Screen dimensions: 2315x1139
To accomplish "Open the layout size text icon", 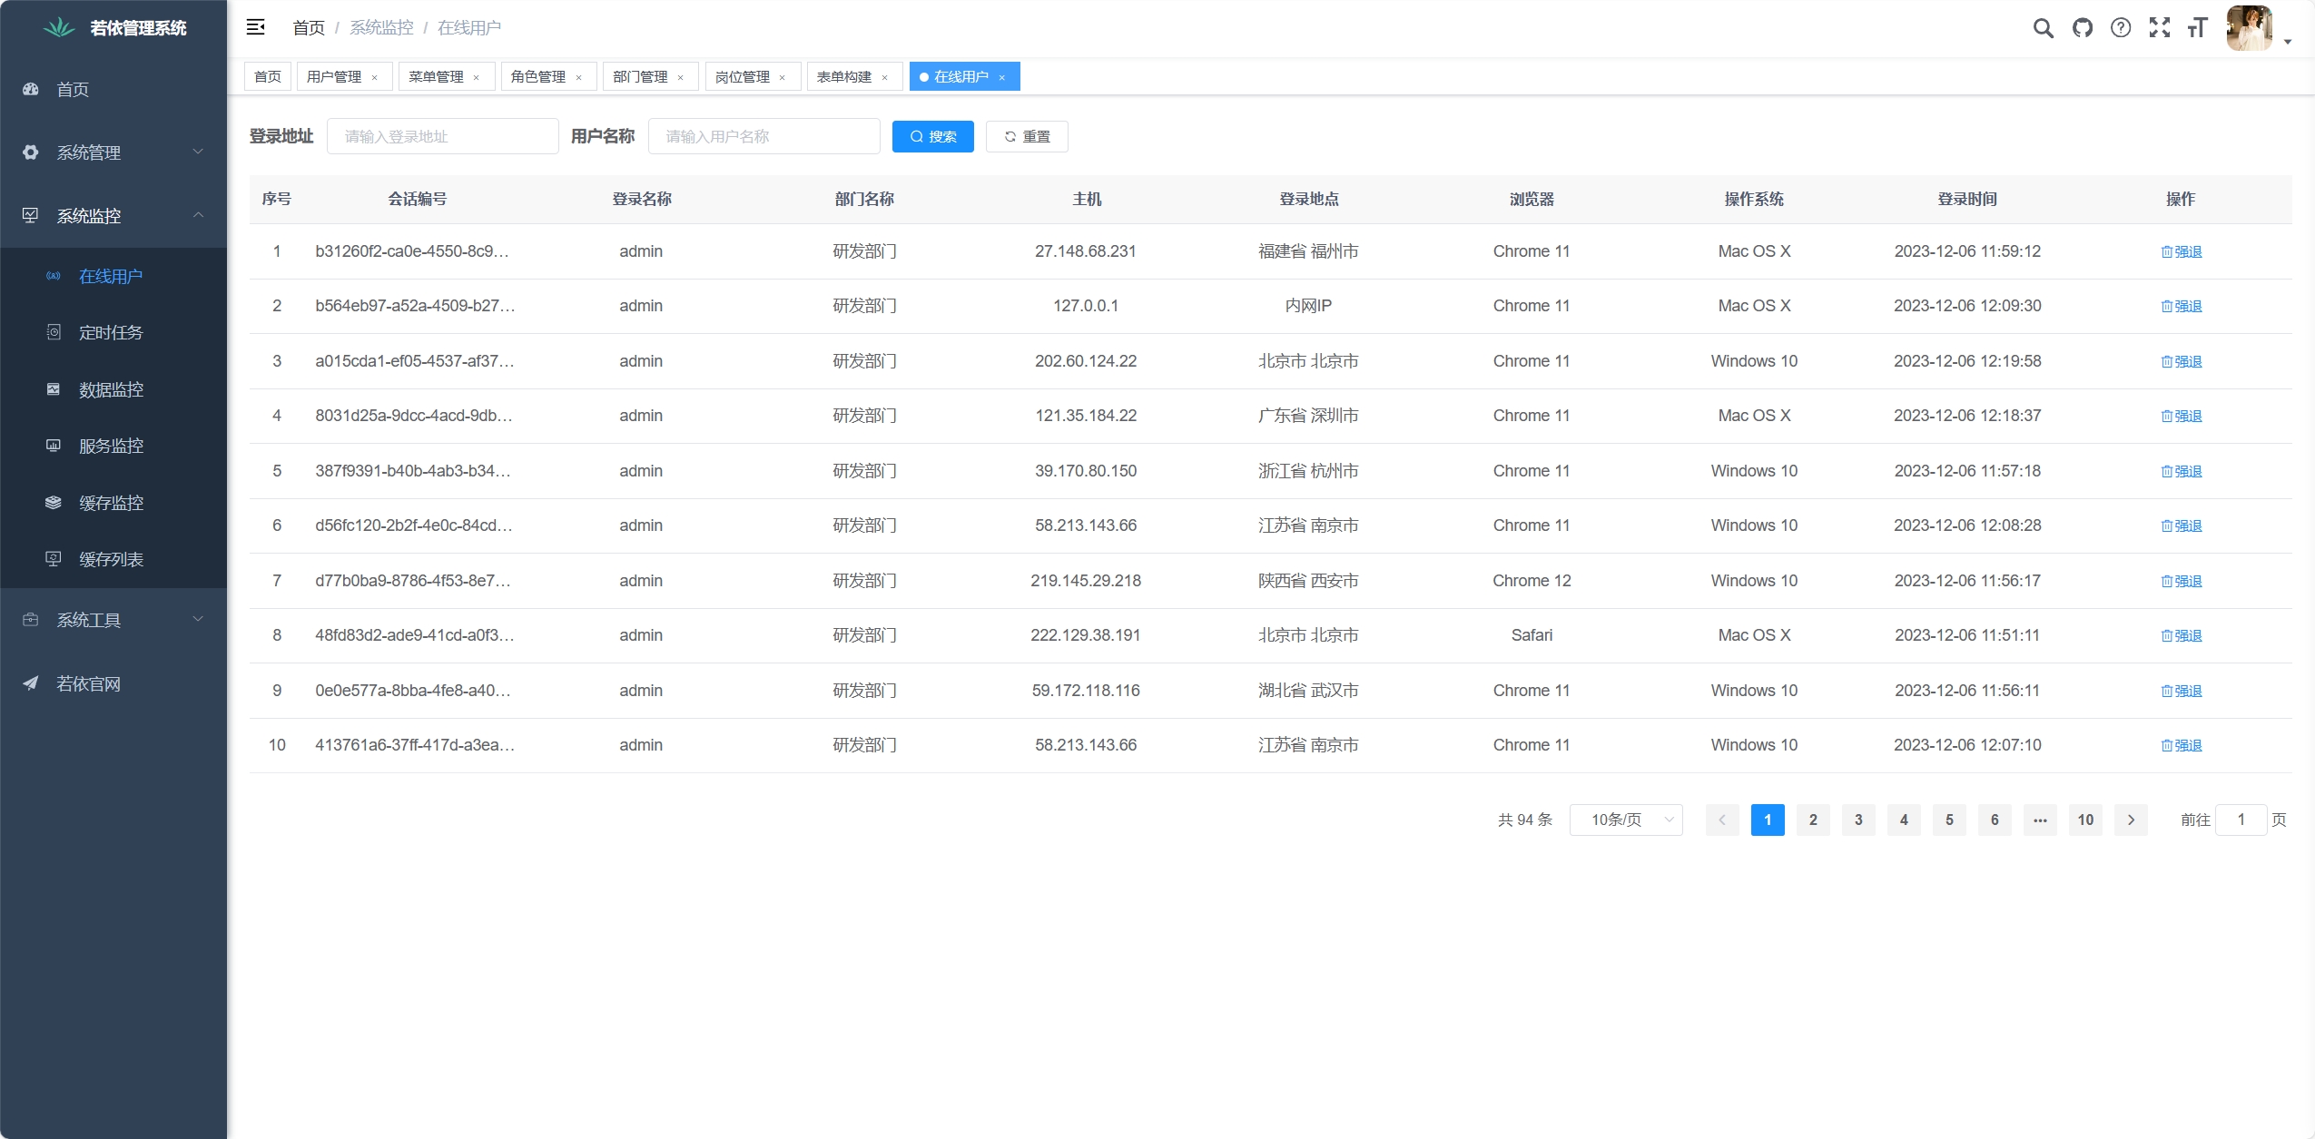I will 2197,28.
